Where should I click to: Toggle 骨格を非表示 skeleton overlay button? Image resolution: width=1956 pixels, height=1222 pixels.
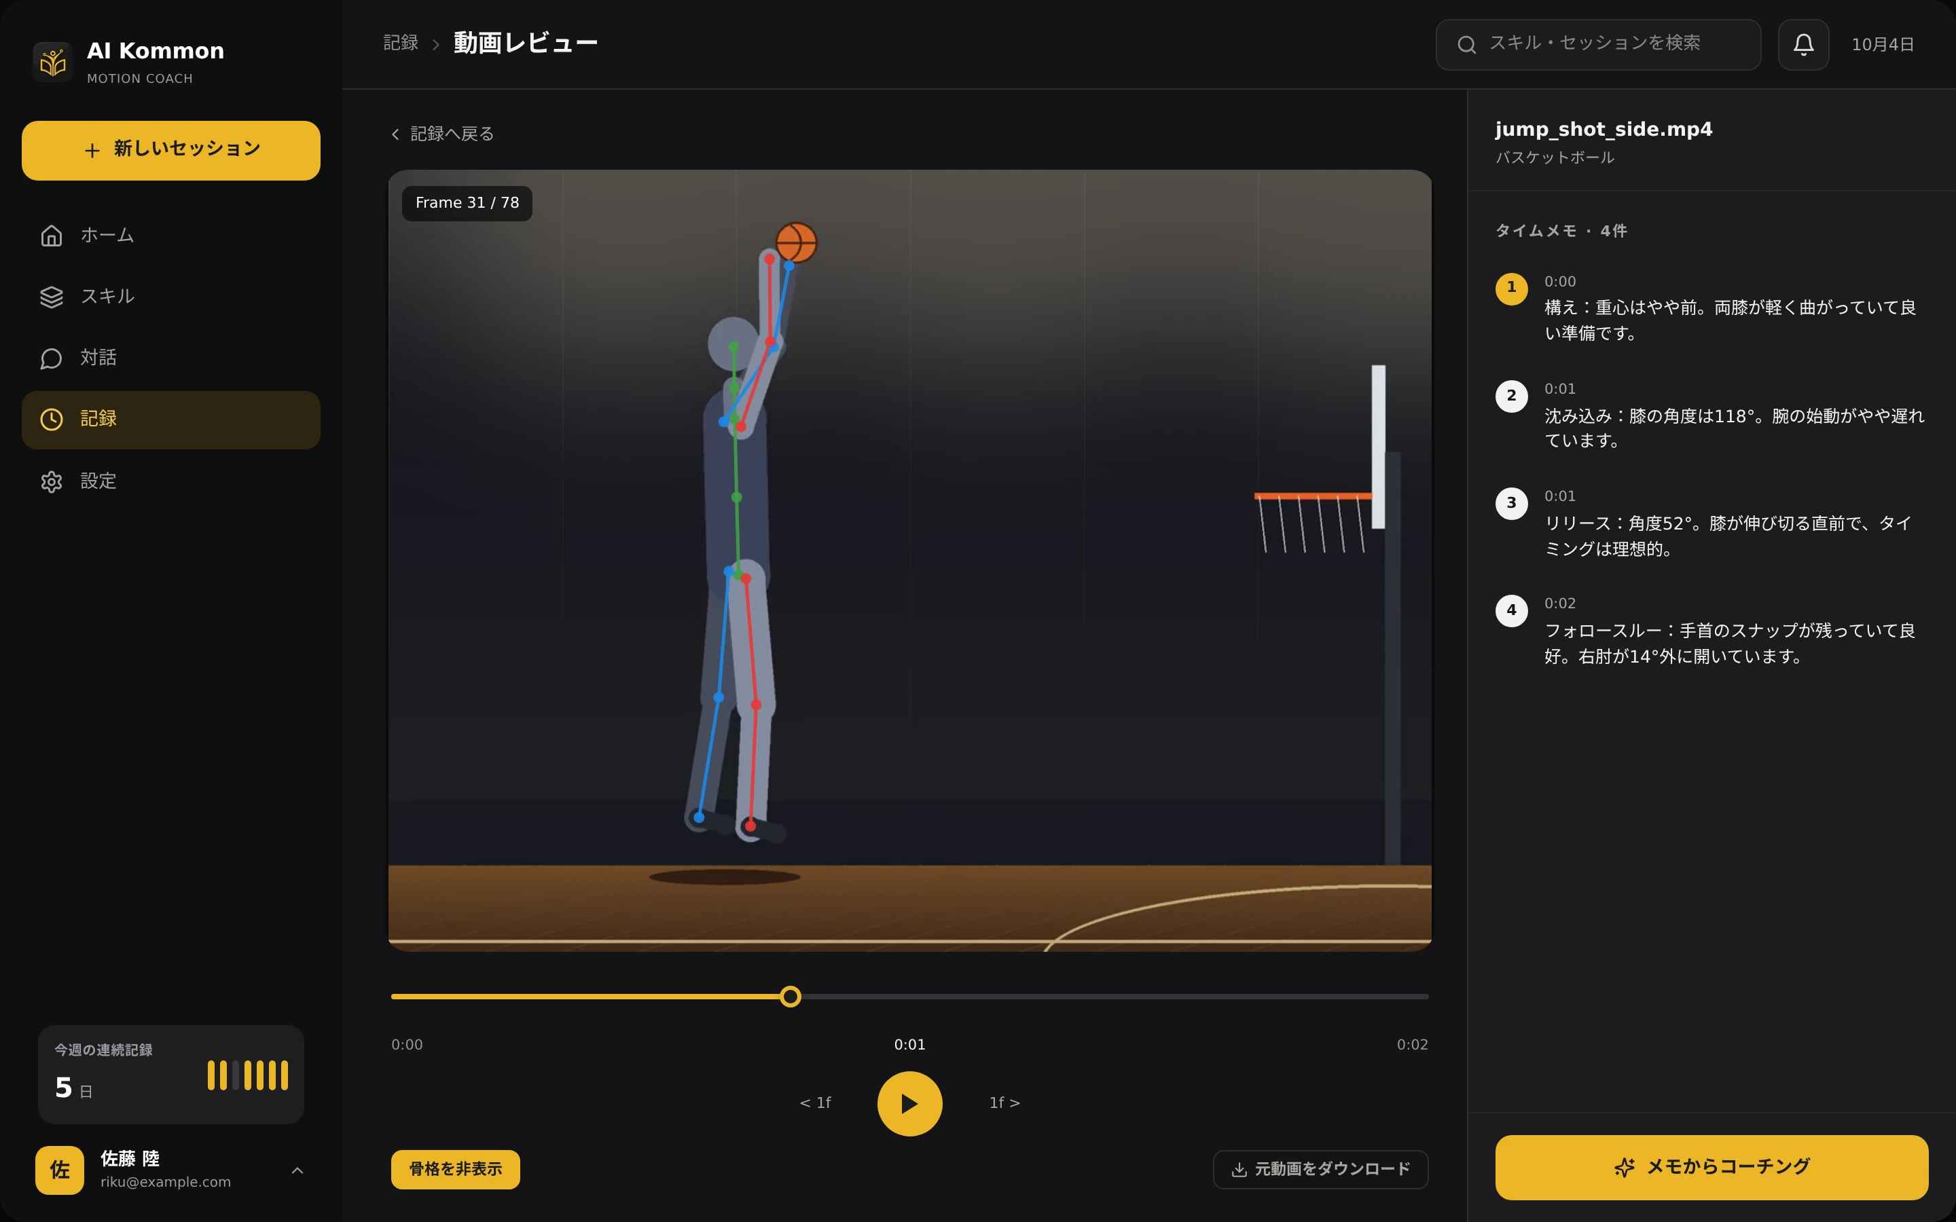(x=455, y=1170)
